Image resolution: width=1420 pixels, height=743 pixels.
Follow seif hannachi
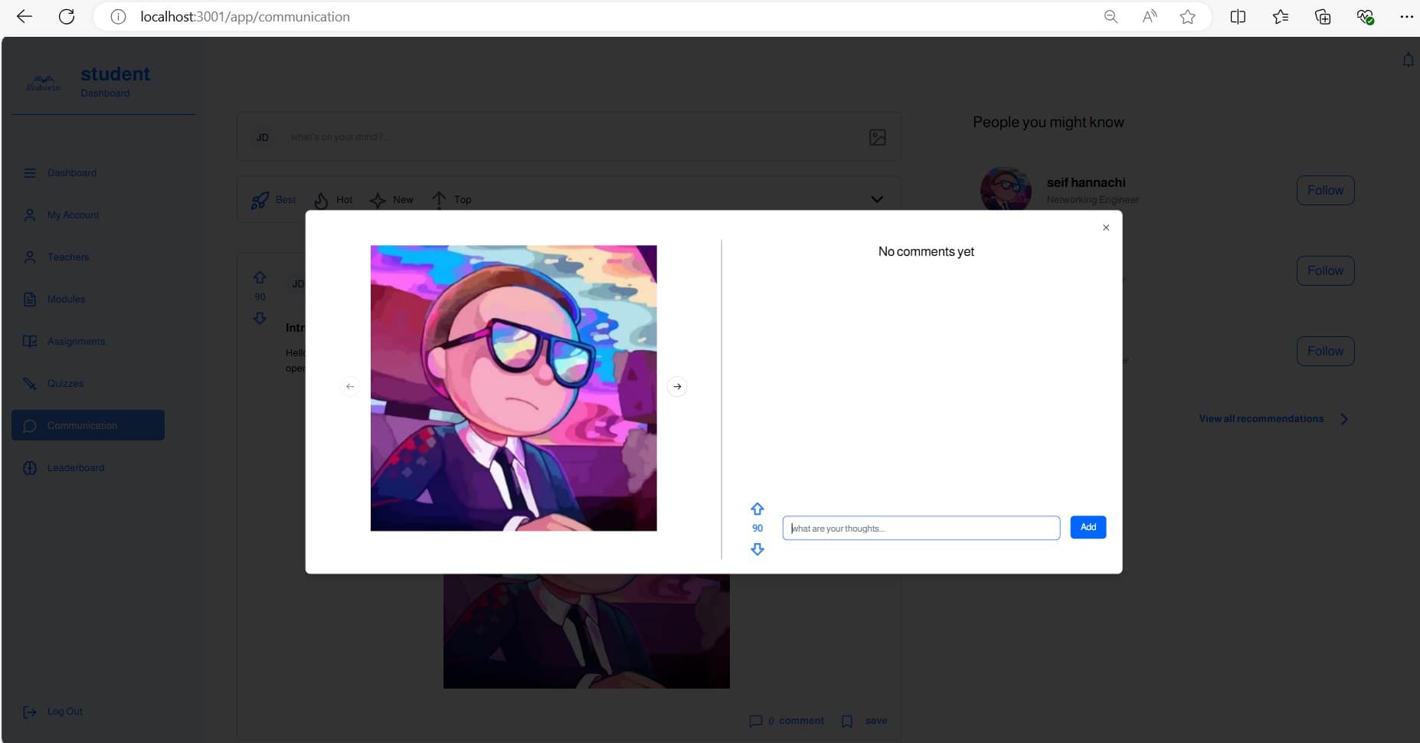[1324, 191]
